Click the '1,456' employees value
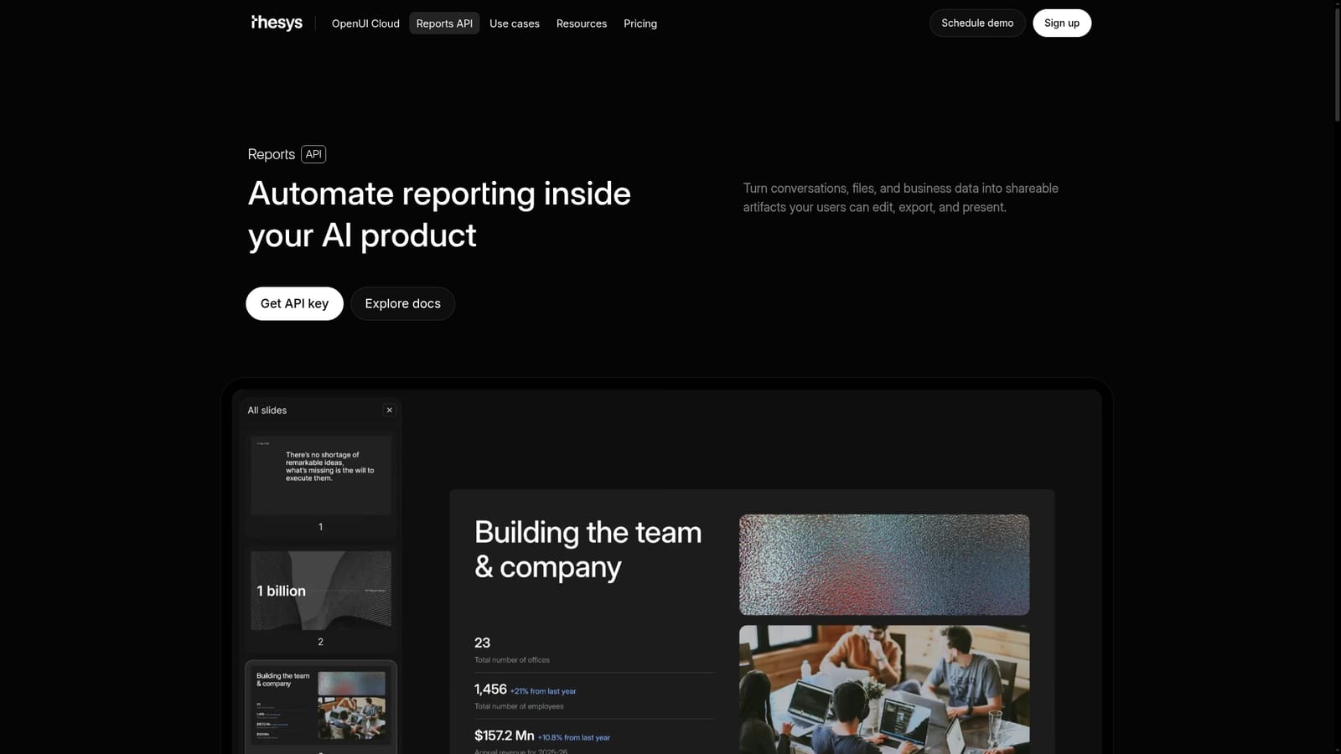Viewport: 1341px width, 754px height. 490,689
